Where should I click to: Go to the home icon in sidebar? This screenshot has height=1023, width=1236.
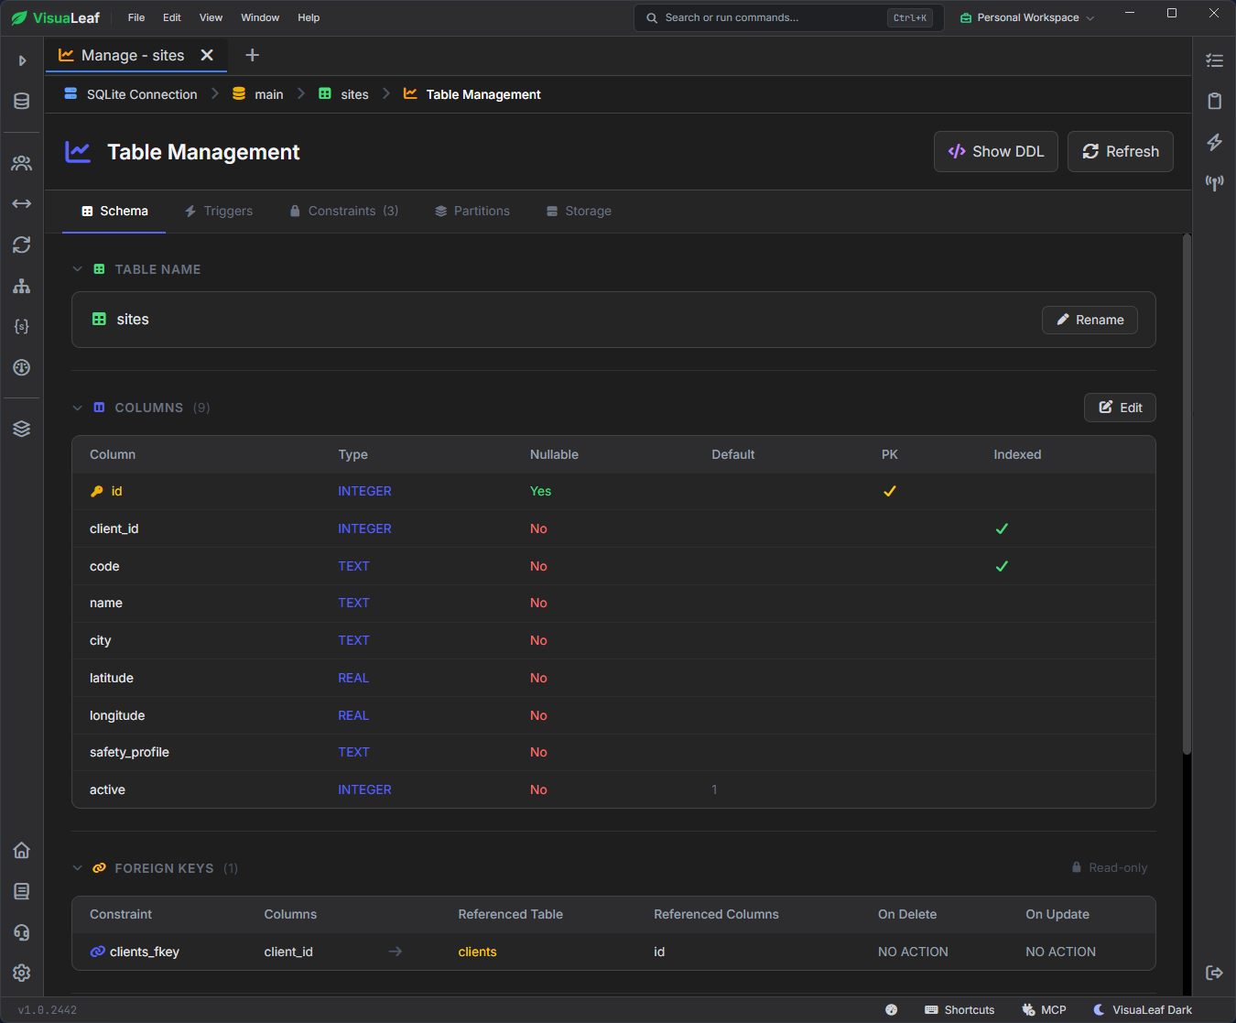22,850
